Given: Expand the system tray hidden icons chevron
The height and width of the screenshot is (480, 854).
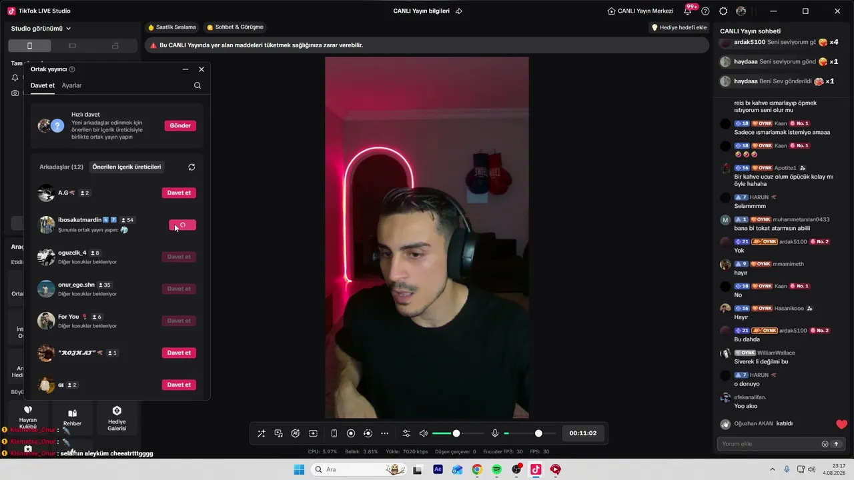Looking at the screenshot, I should pyautogui.click(x=773, y=469).
